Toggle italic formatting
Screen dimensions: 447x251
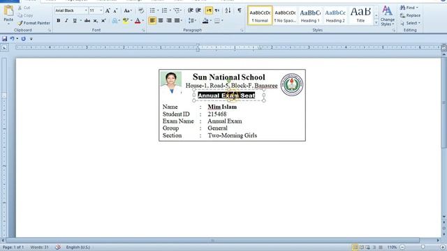tap(66, 20)
